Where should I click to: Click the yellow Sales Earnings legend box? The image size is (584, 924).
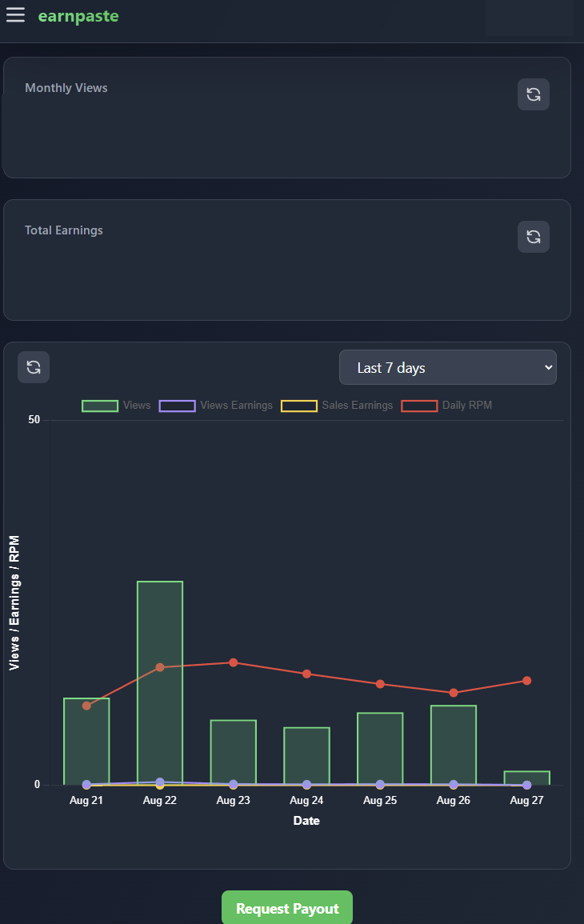pyautogui.click(x=298, y=406)
